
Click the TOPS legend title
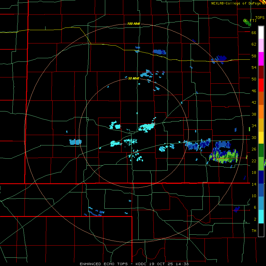[260, 18]
